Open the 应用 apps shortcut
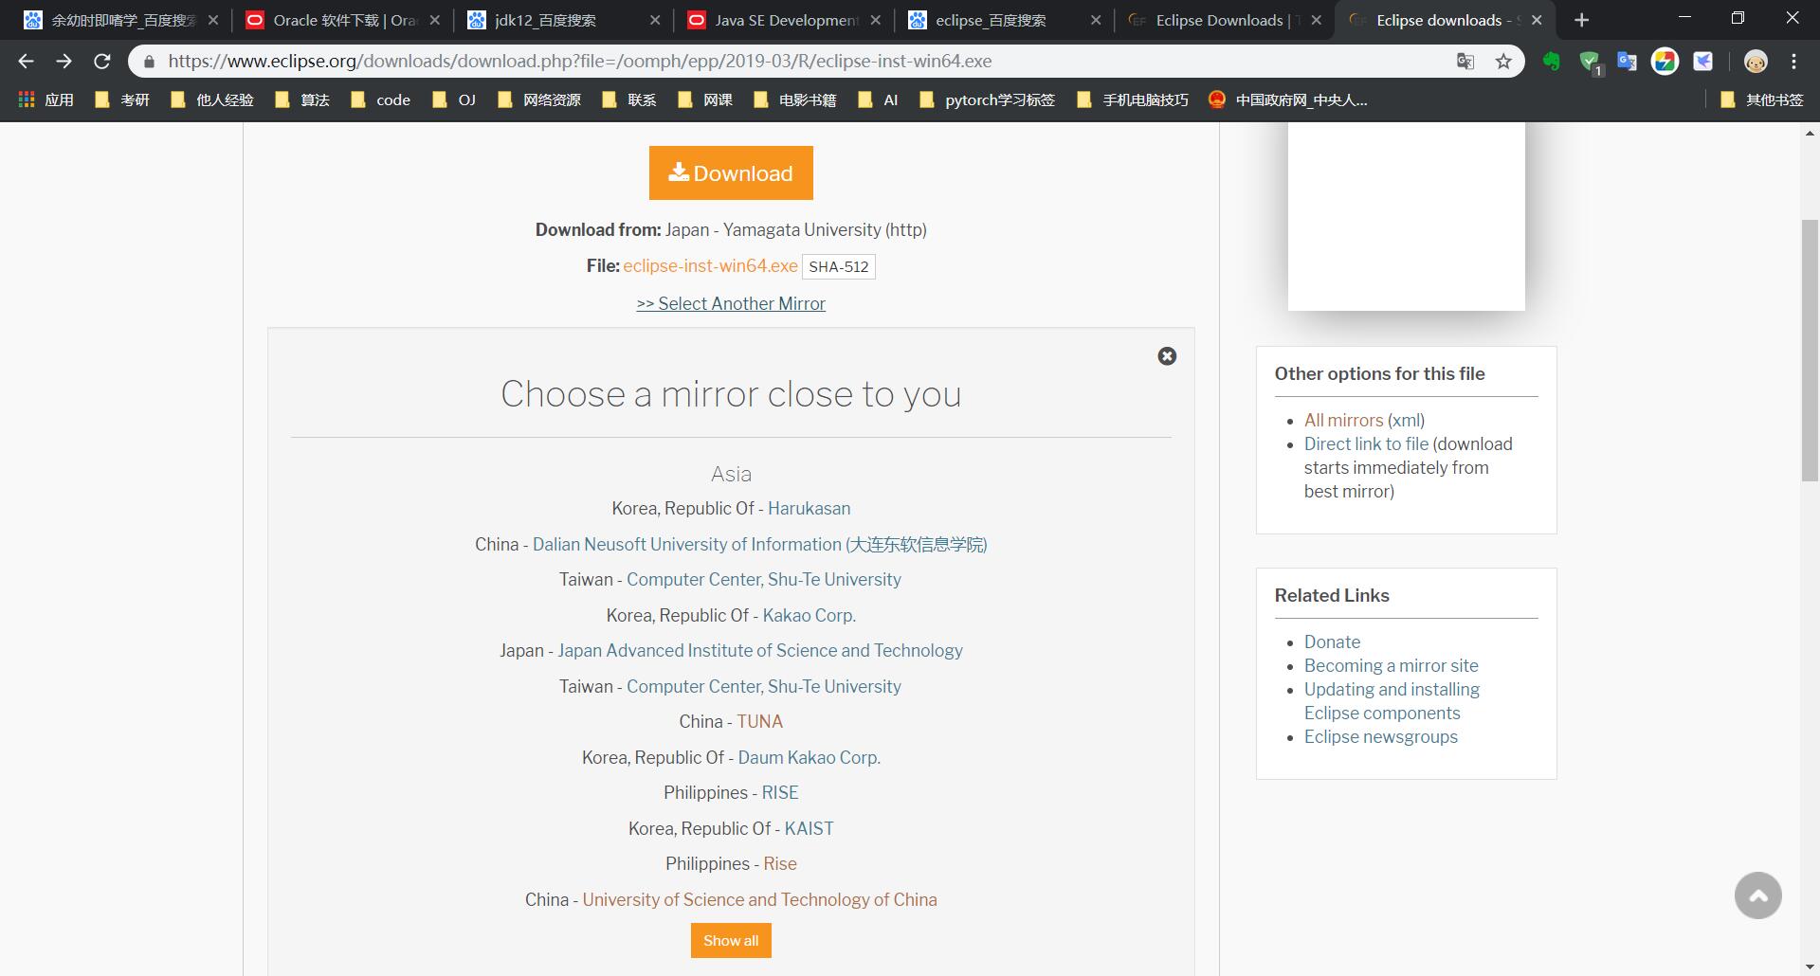The image size is (1820, 976). click(x=45, y=99)
